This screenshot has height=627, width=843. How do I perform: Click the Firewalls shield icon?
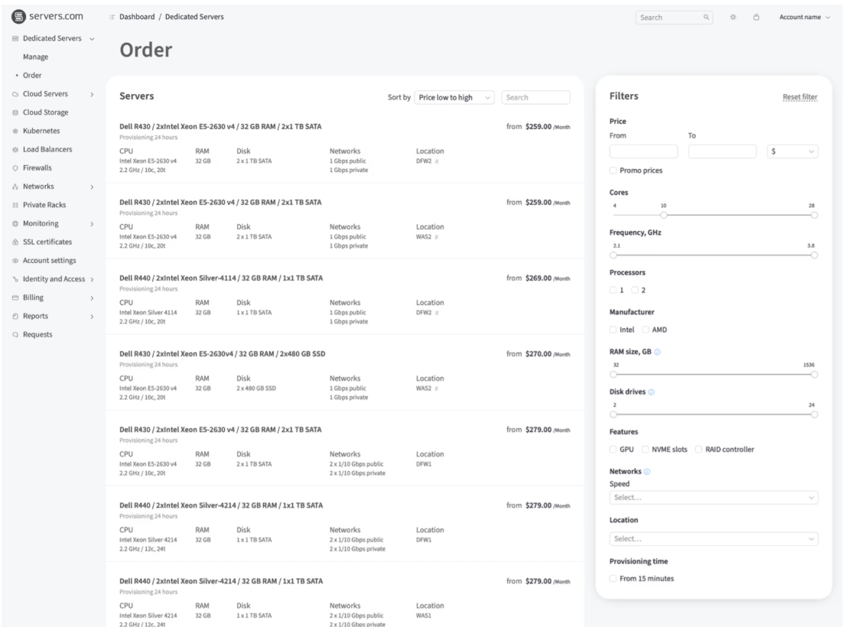(x=16, y=168)
